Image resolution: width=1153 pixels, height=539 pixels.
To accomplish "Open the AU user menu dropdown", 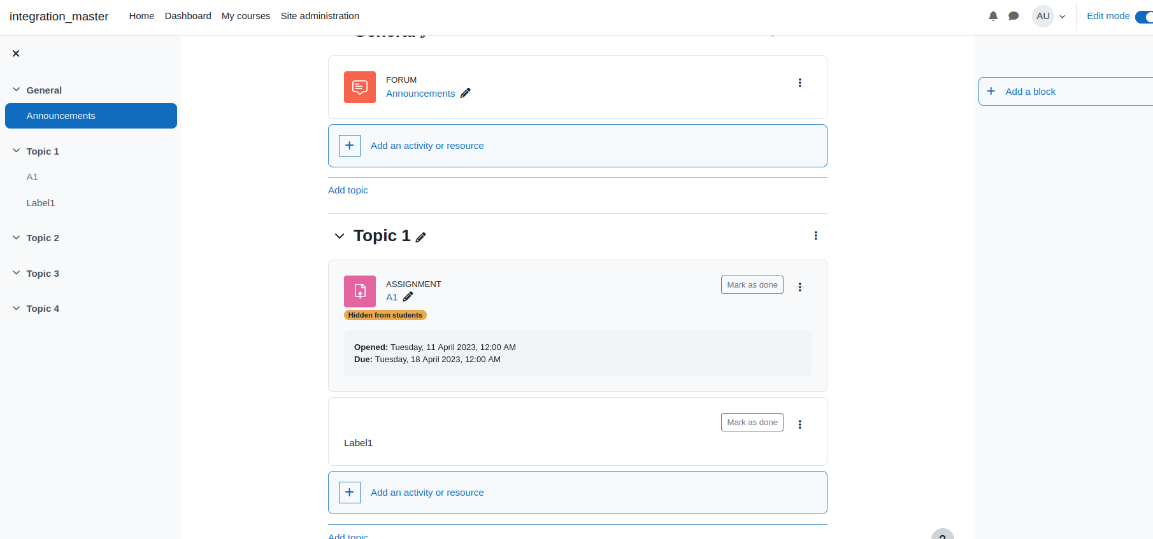I will (x=1050, y=16).
